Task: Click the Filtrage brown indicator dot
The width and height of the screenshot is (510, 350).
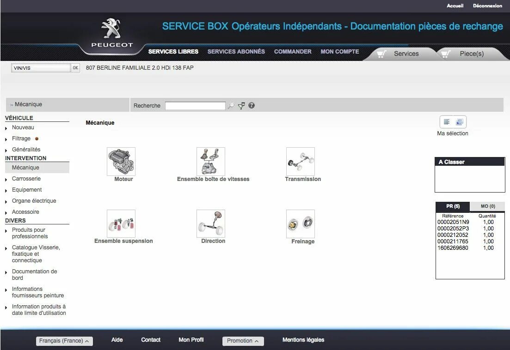Action: tap(37, 139)
